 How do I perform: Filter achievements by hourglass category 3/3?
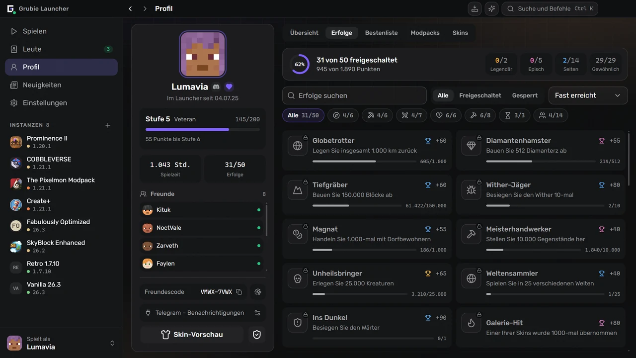point(515,115)
